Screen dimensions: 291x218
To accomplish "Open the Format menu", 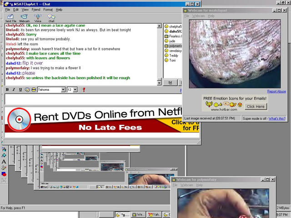I will (x=48, y=10).
